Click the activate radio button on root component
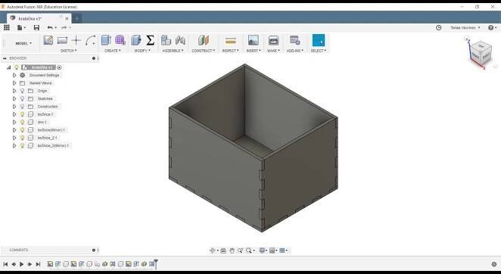501x274 pixels. coord(59,67)
